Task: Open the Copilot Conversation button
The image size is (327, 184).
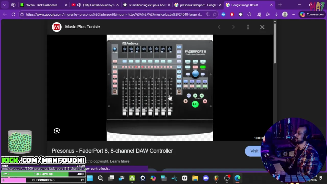Action: [x=312, y=14]
